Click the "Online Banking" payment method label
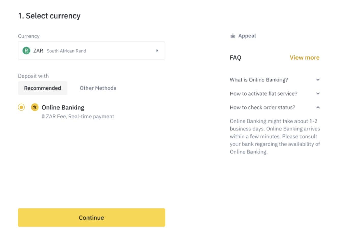 point(63,108)
